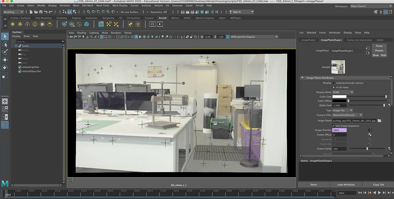Activate the Move tool in toolbox
Screen dimensions: 394x199
pos(5,60)
